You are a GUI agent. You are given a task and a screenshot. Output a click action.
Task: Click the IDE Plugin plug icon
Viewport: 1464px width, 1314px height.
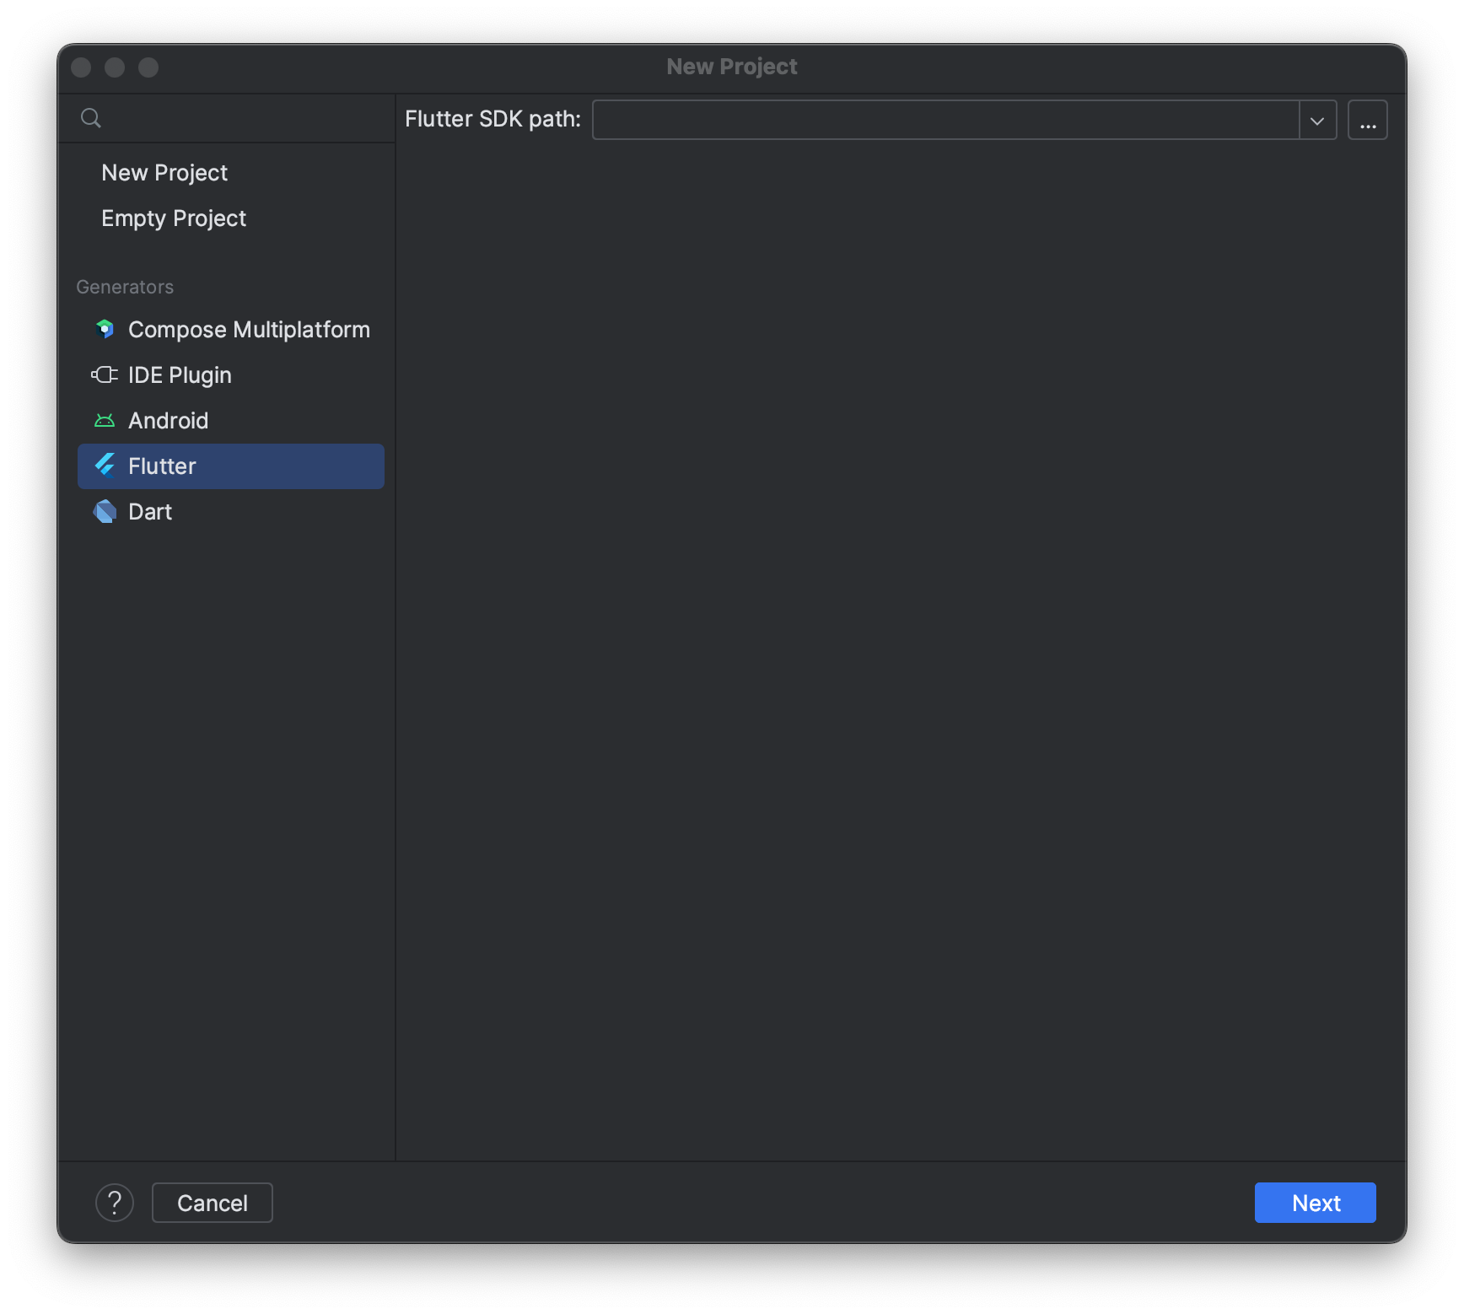pos(105,374)
